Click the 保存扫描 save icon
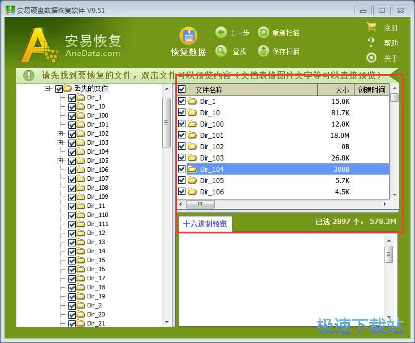The image size is (415, 343). point(263,51)
